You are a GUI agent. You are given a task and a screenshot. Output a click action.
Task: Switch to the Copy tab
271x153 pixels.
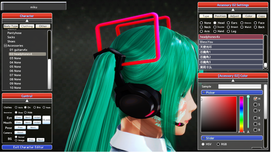(x=262, y=16)
